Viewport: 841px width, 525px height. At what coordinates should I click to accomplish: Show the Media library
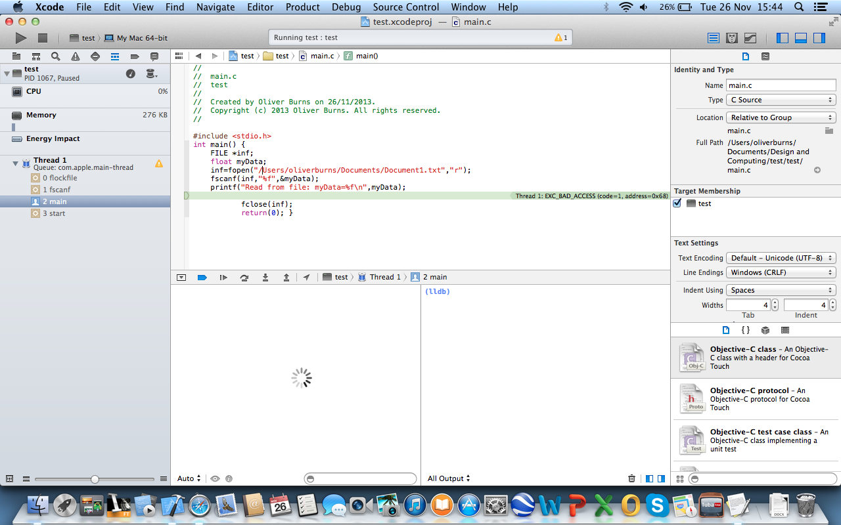tap(785, 330)
